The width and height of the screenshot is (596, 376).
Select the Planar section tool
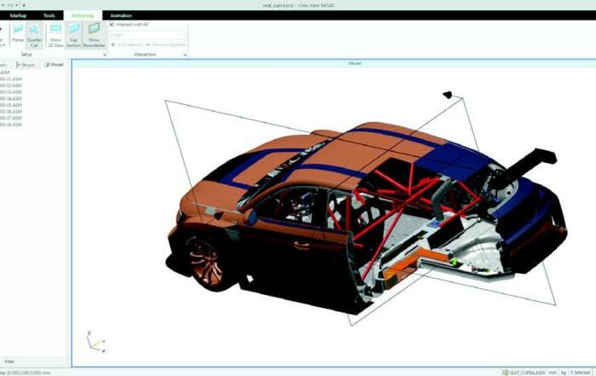(x=18, y=34)
